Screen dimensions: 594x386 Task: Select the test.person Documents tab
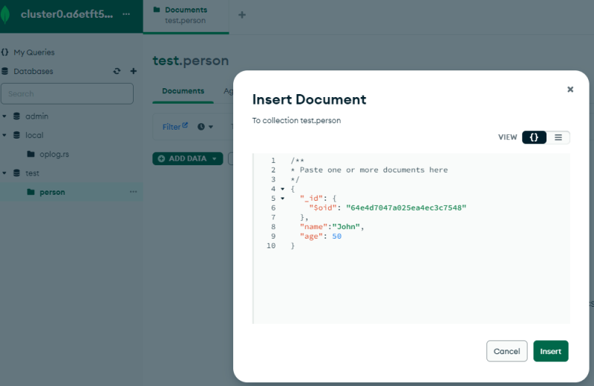(x=186, y=15)
